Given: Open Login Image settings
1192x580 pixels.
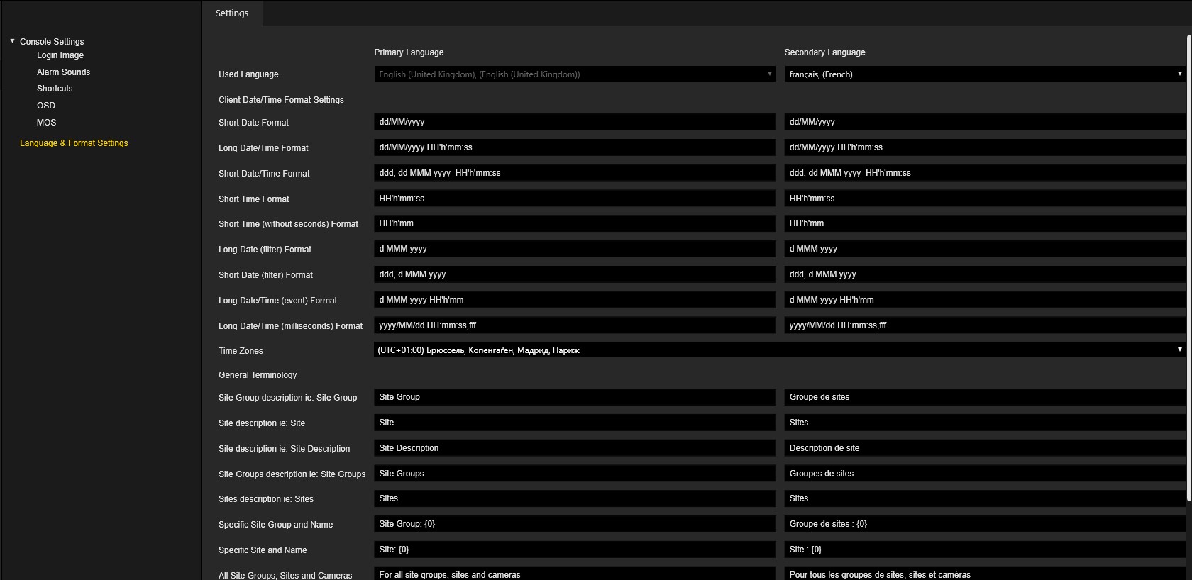Looking at the screenshot, I should click(x=60, y=55).
